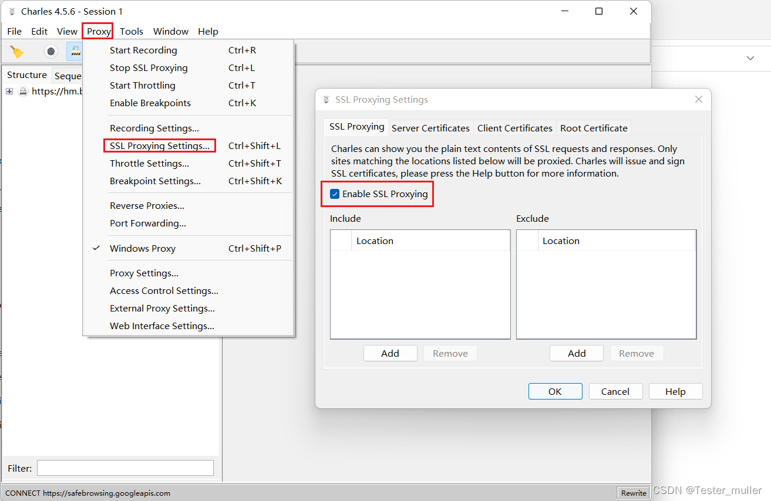Select Enable Breakpoints menu item
771x501 pixels.
tap(188, 103)
